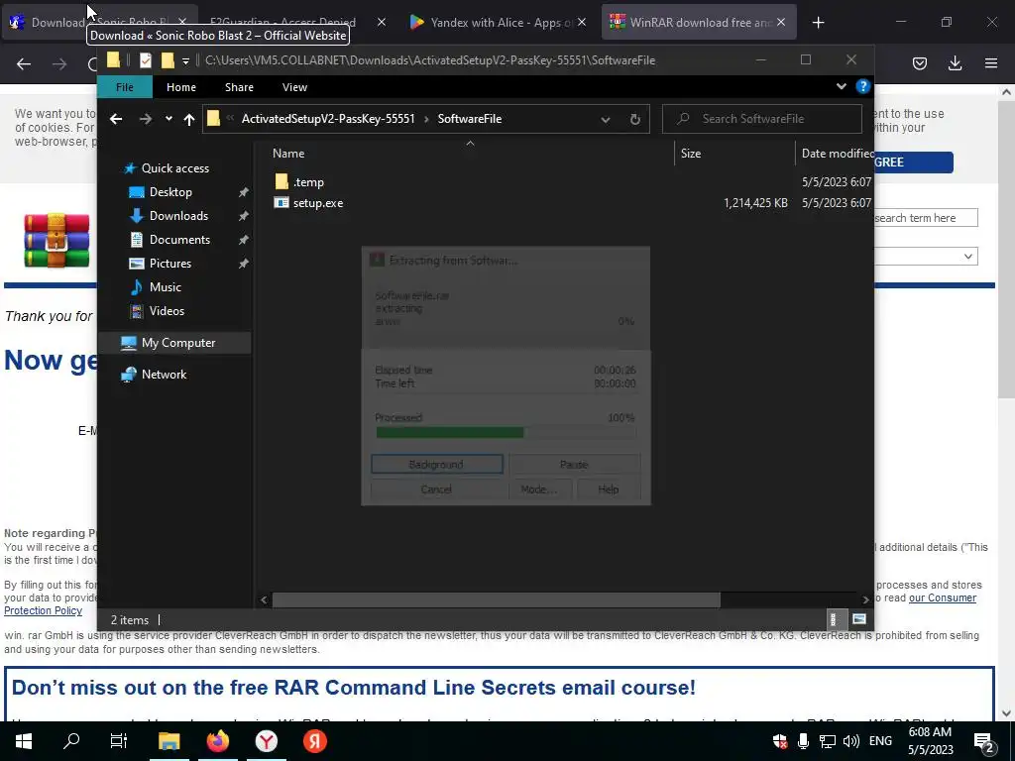Viewport: 1015px width, 761px height.
Task: Open Quick Access Toolbar customize dropdown
Action: tap(185, 60)
